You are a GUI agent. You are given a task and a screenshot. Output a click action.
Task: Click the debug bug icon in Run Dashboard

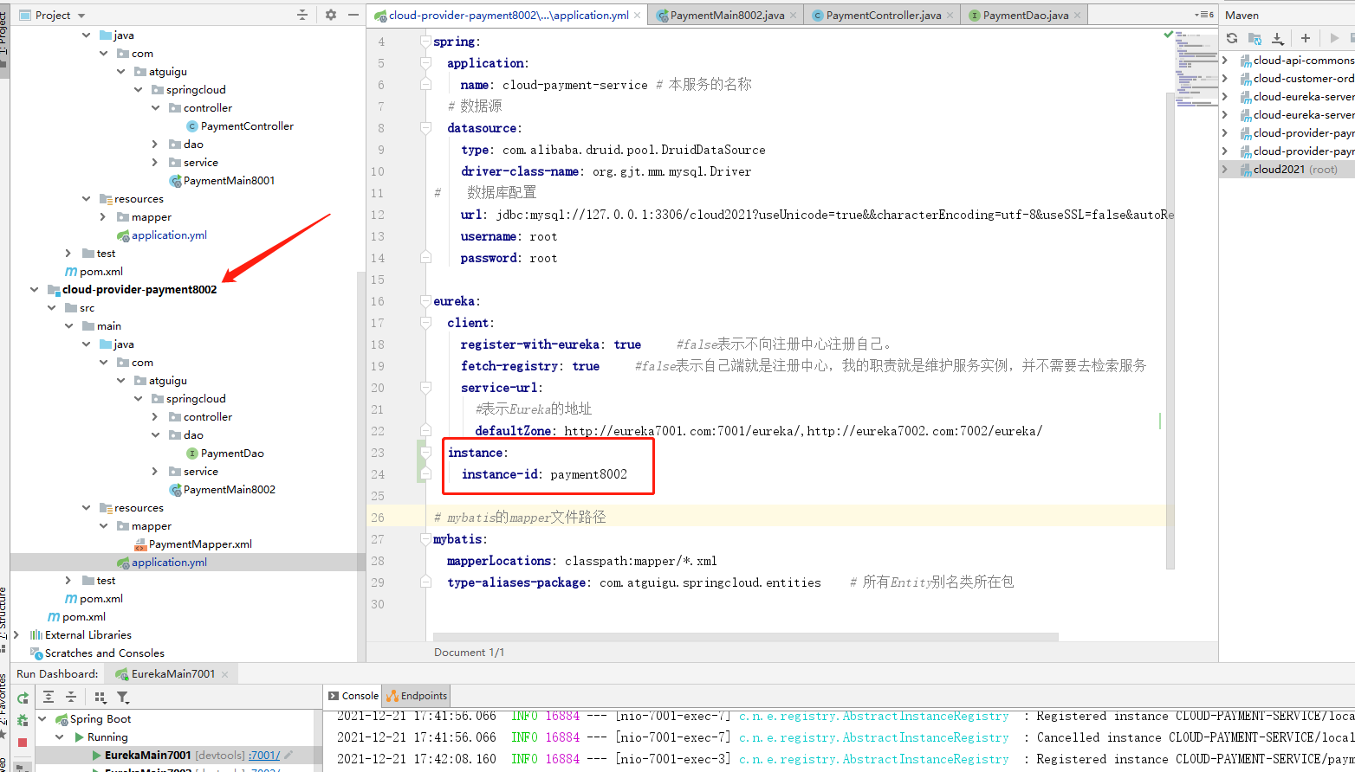click(x=23, y=720)
